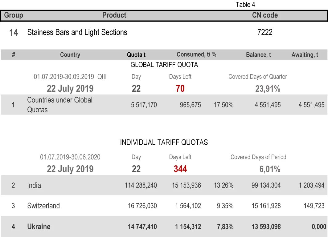The image size is (328, 237).
Task: Click the Group column header
Action: pyautogui.click(x=14, y=15)
